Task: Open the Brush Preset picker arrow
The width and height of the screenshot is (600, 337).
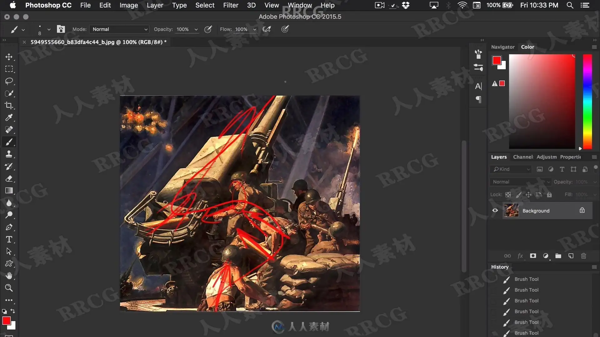Action: pyautogui.click(x=49, y=29)
